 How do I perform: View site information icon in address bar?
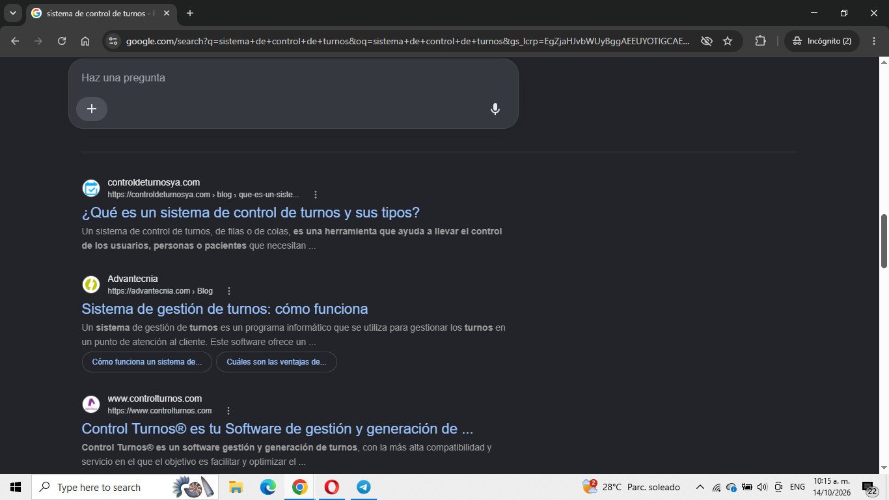point(113,41)
